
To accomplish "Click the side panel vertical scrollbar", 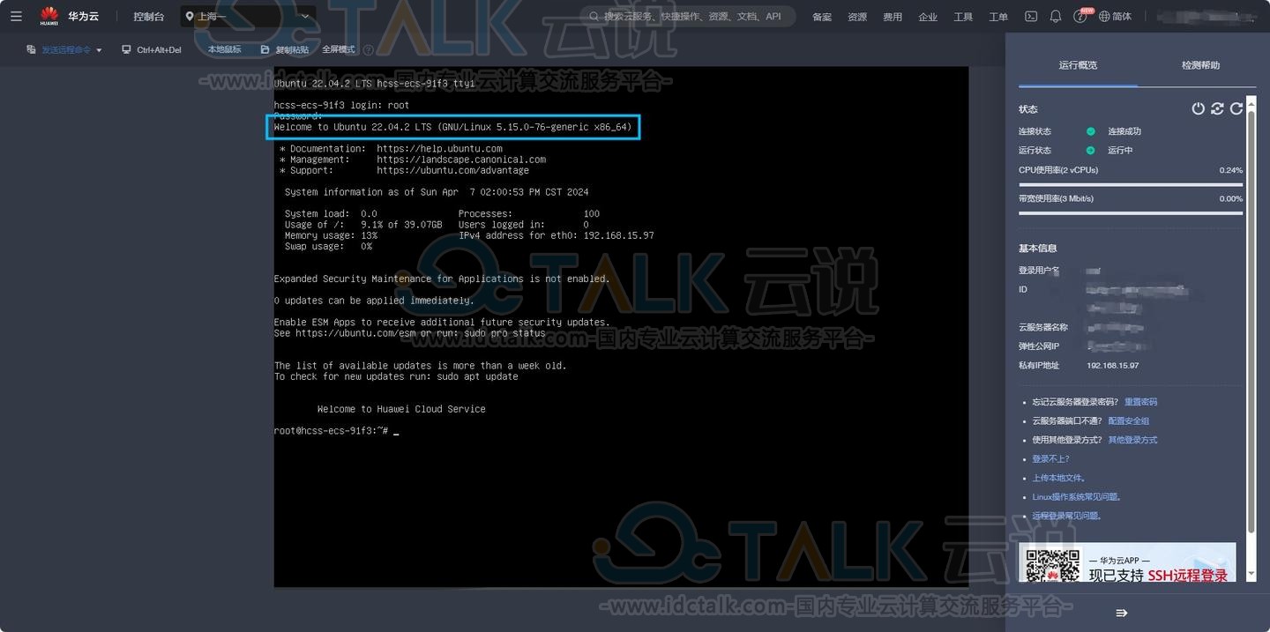I will point(1251,322).
